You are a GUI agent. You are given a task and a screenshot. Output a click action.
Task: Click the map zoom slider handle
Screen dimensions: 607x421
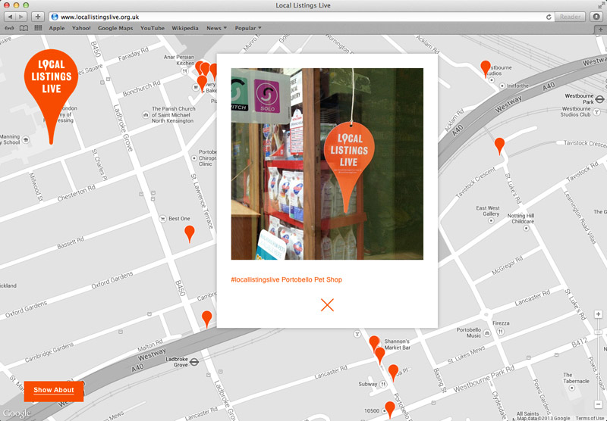coord(598,332)
